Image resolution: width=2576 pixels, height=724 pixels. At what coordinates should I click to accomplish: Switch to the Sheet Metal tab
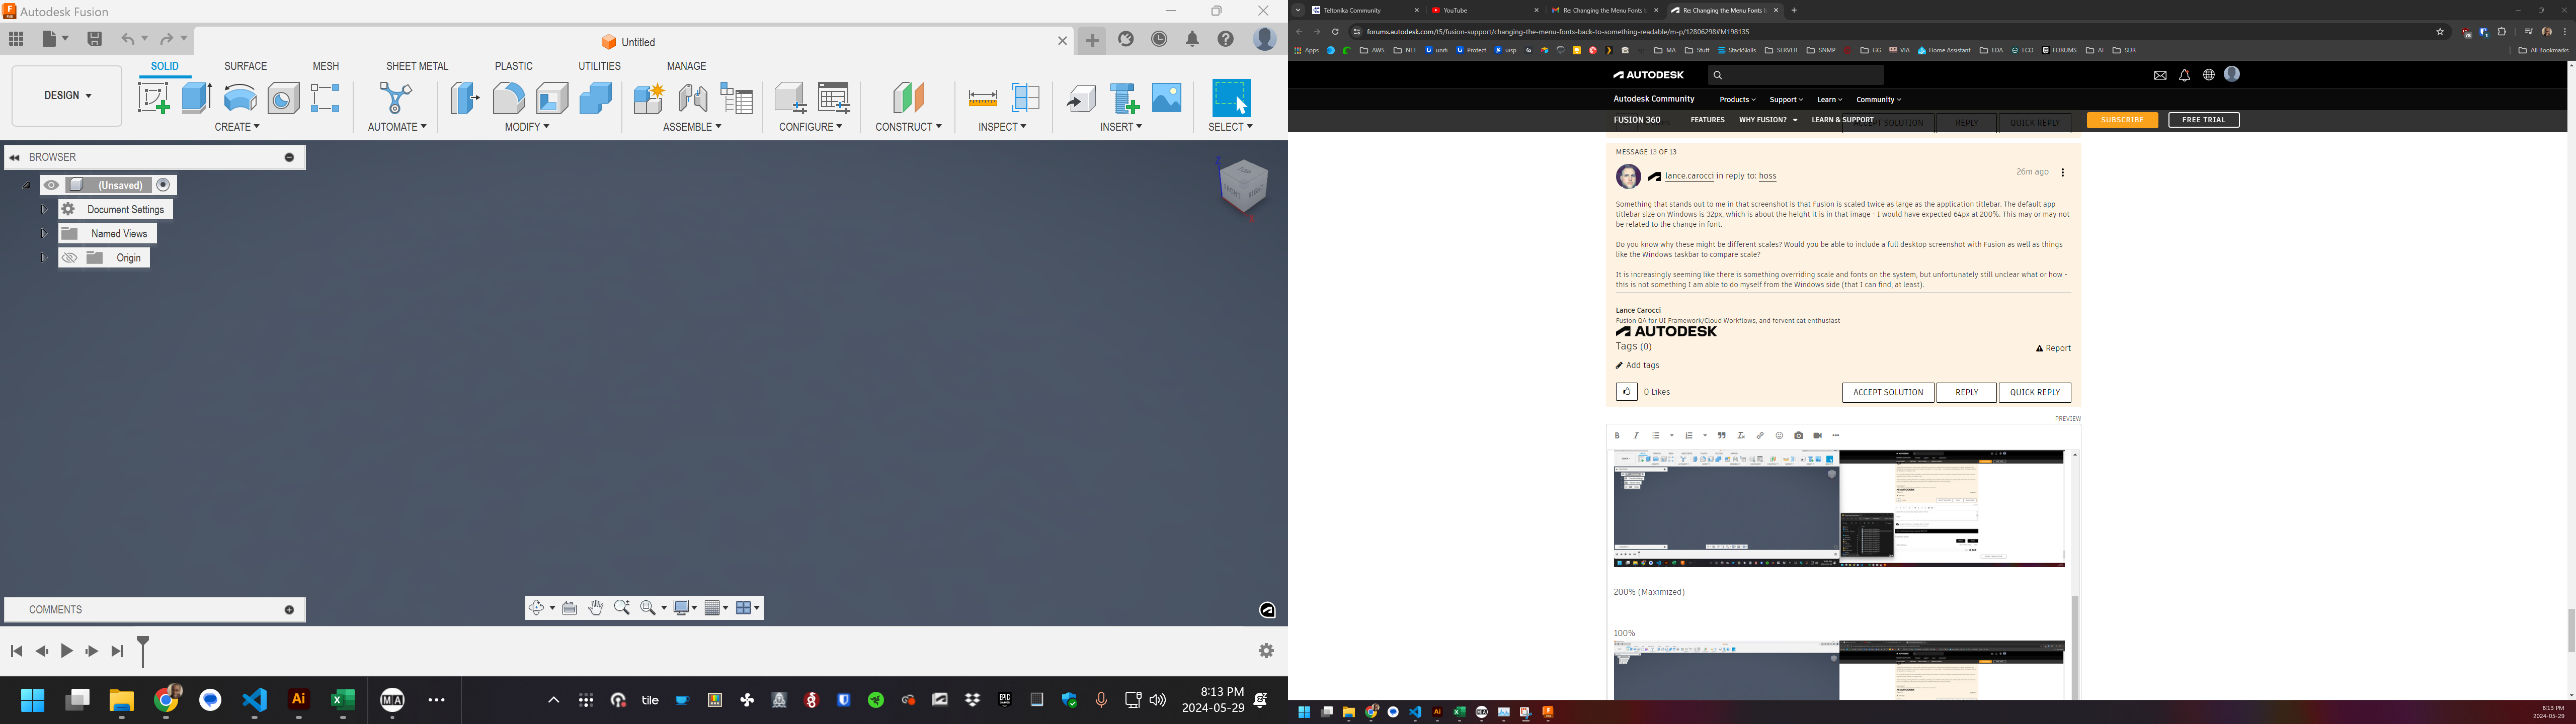point(417,66)
